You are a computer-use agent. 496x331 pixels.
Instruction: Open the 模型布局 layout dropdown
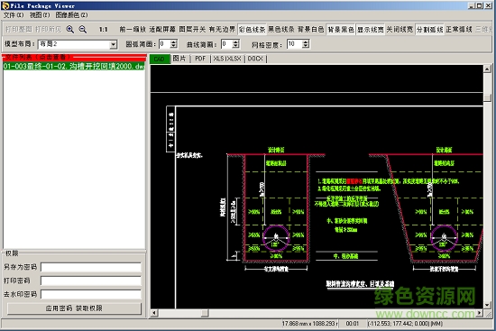pyautogui.click(x=114, y=44)
